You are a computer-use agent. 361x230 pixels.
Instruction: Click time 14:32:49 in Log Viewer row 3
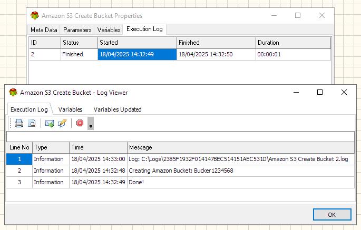[99, 182]
